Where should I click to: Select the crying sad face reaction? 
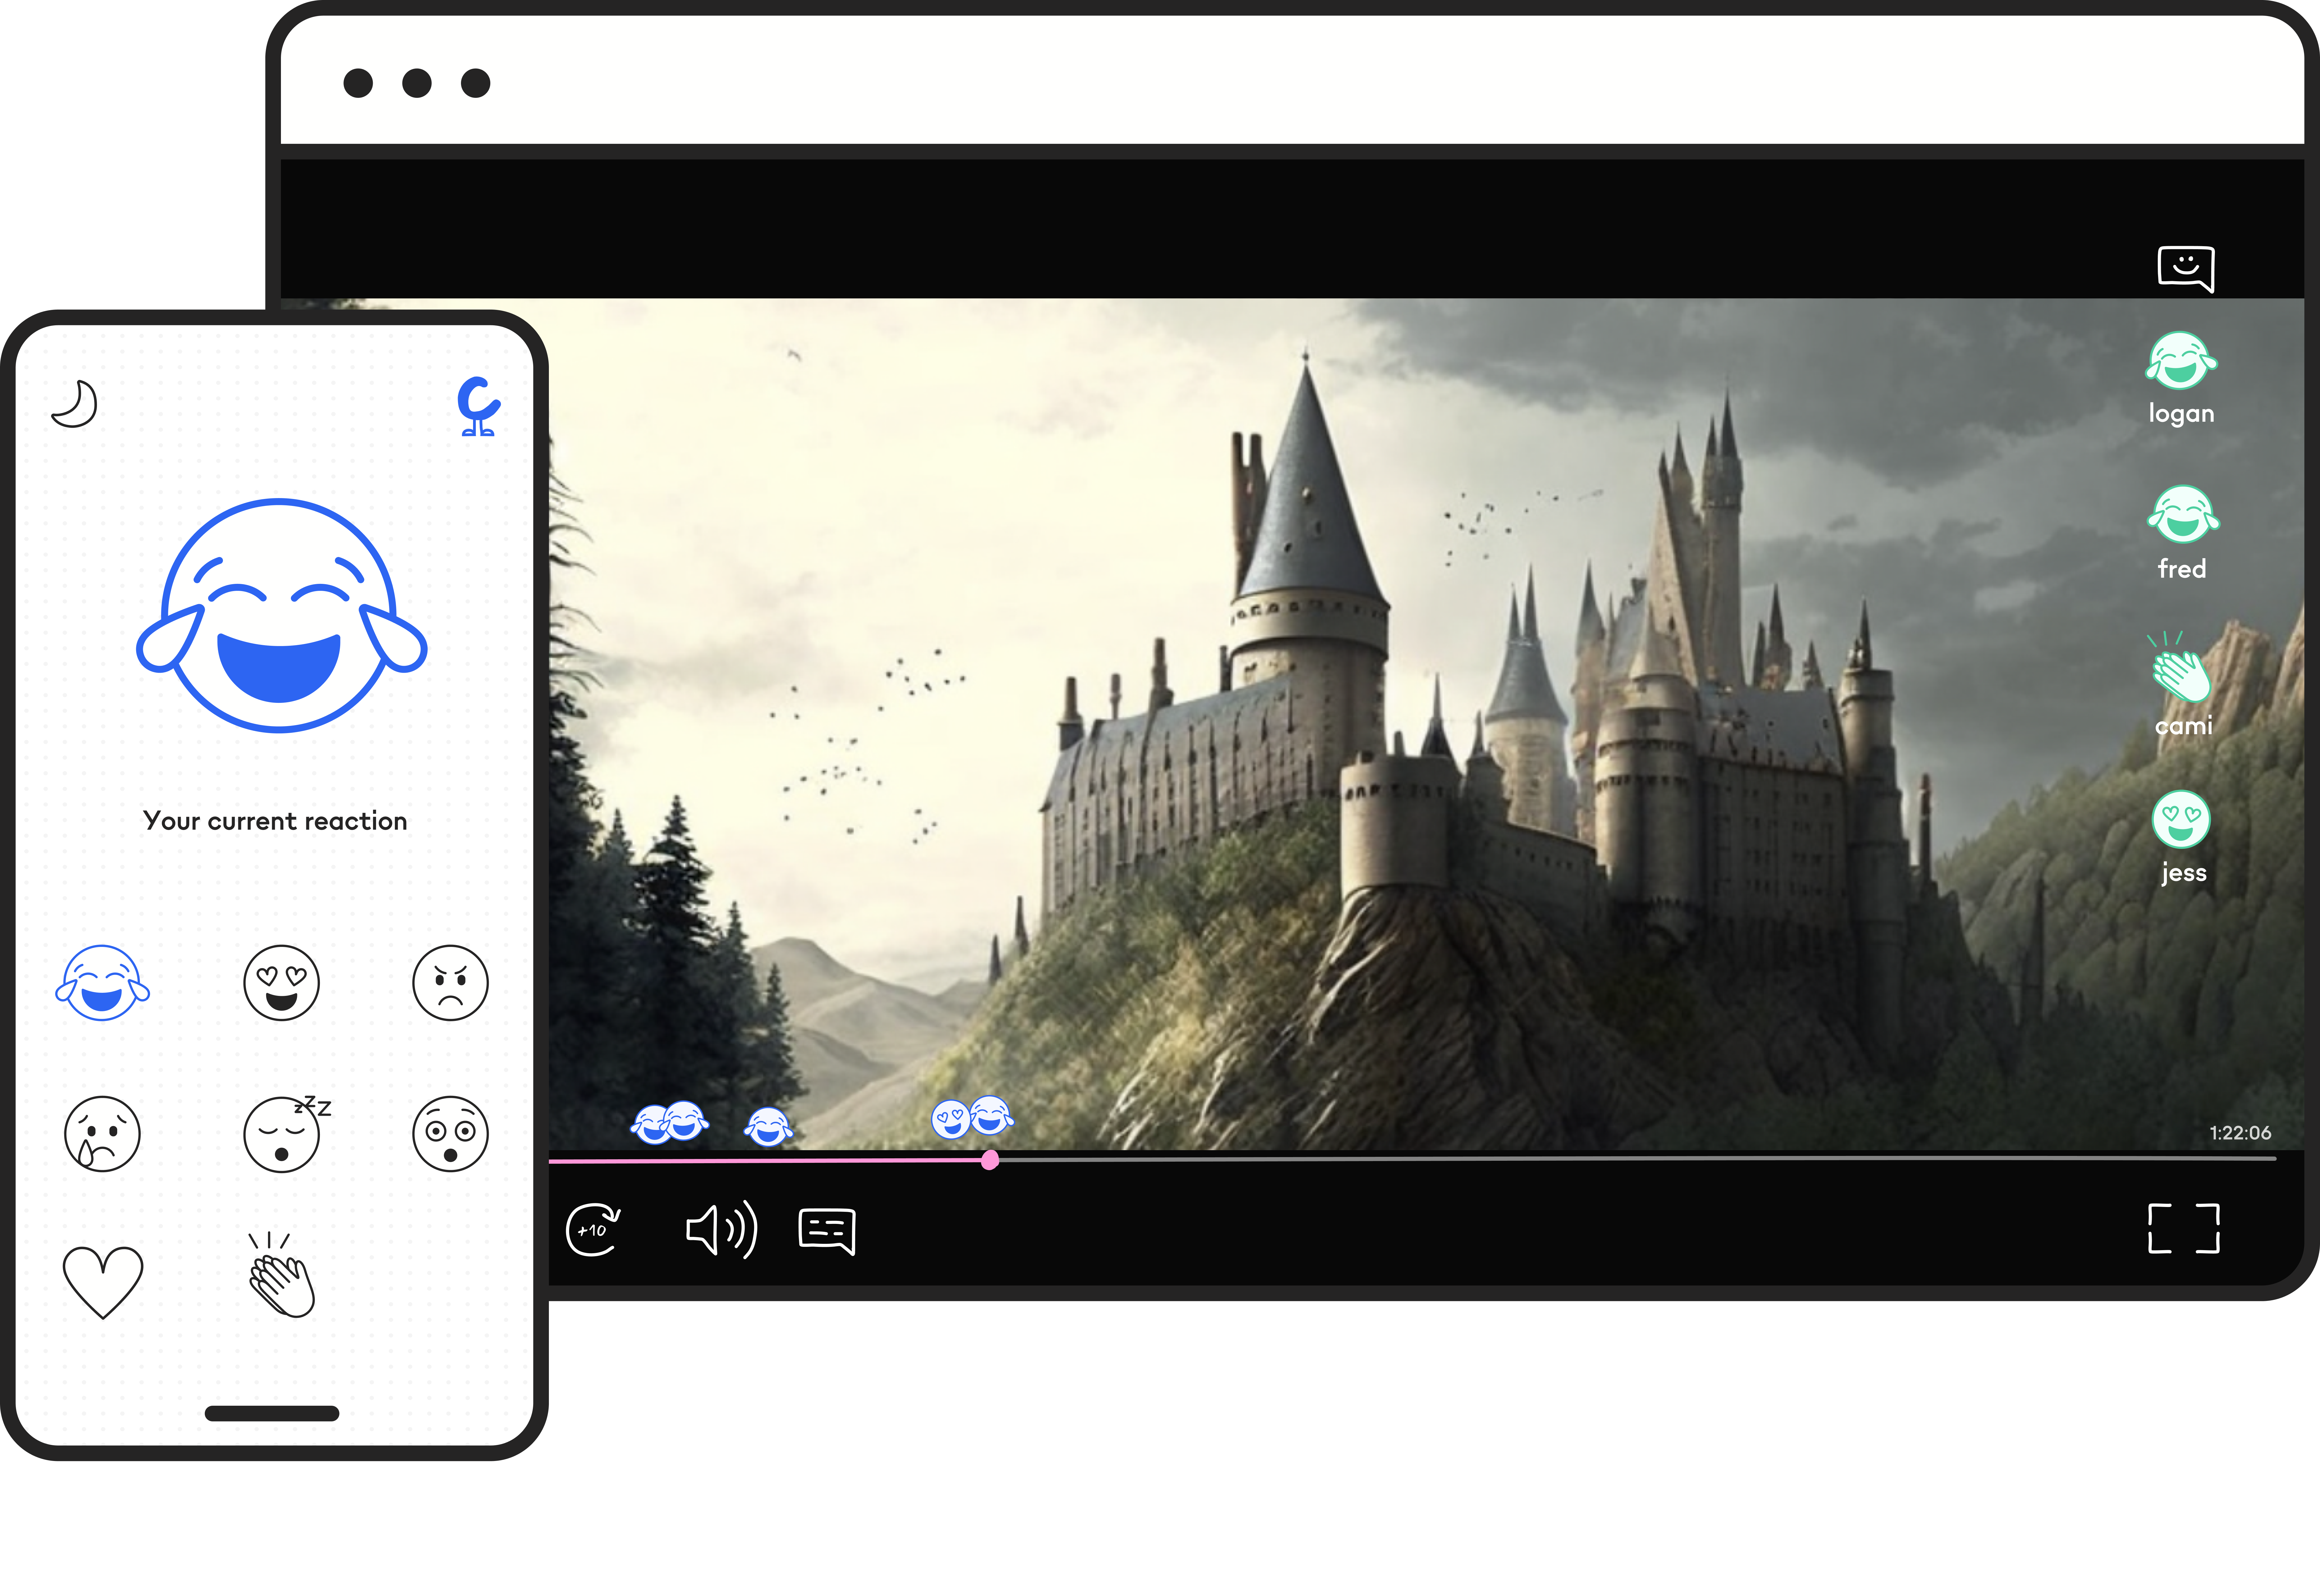(x=102, y=1134)
